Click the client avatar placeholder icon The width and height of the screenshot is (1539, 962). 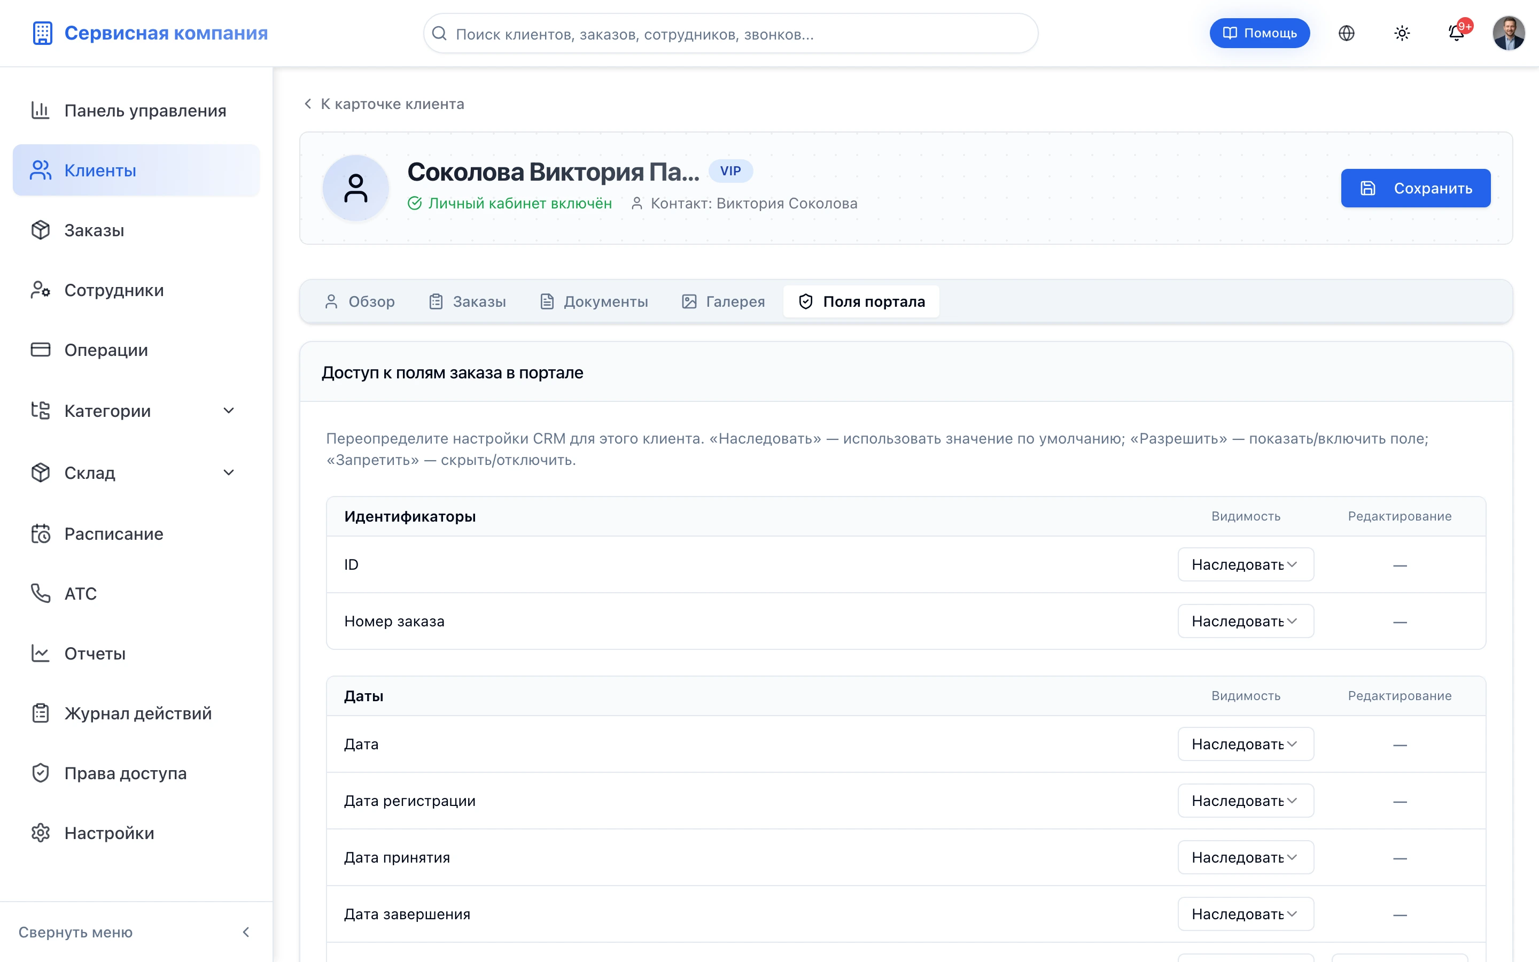[x=355, y=188]
